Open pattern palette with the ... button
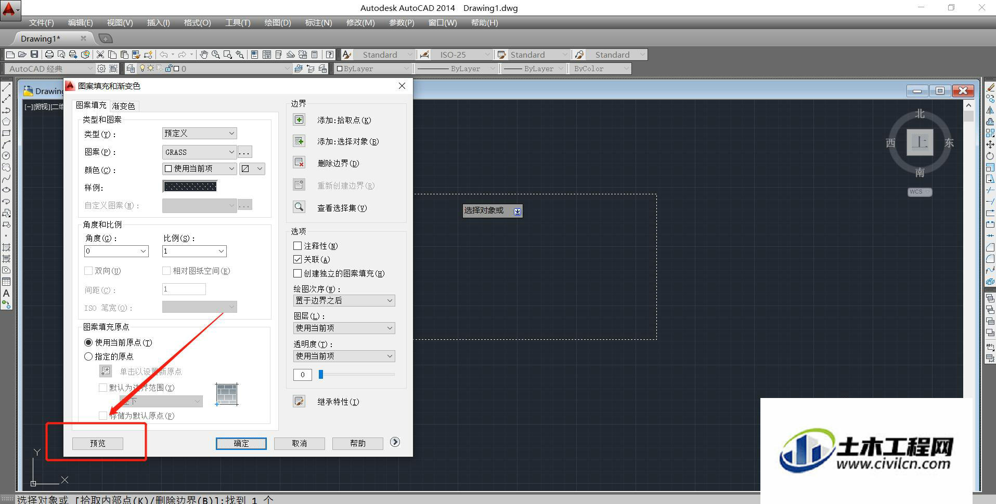This screenshot has height=504, width=996. tap(244, 152)
